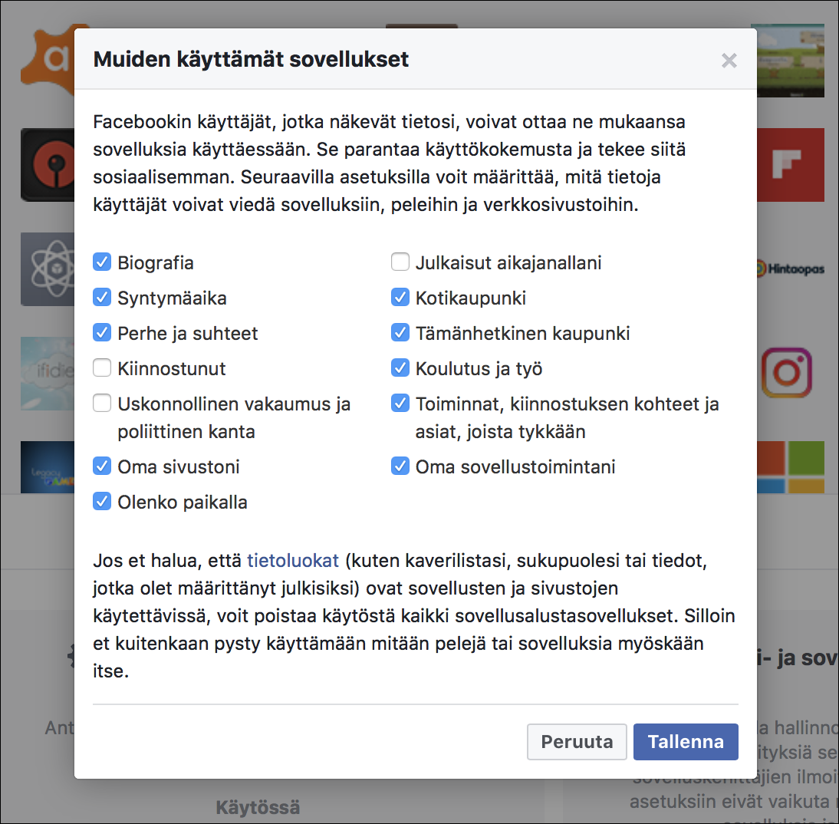Check Julkaisut aikajanallani
Screen dimensions: 839x824
click(x=400, y=262)
